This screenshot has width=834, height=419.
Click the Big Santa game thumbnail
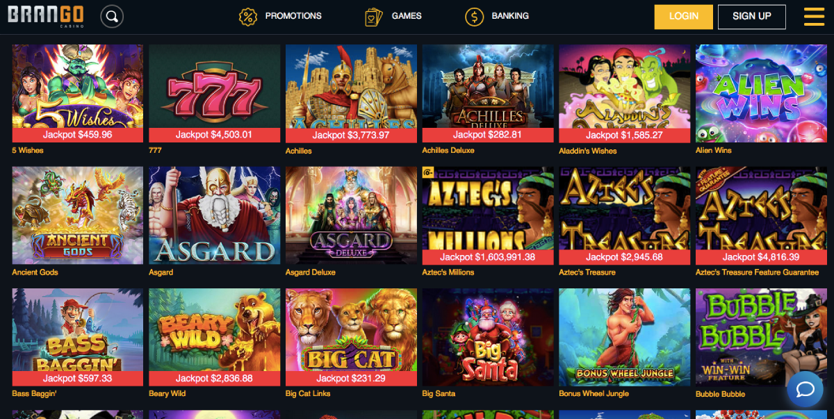[488, 337]
